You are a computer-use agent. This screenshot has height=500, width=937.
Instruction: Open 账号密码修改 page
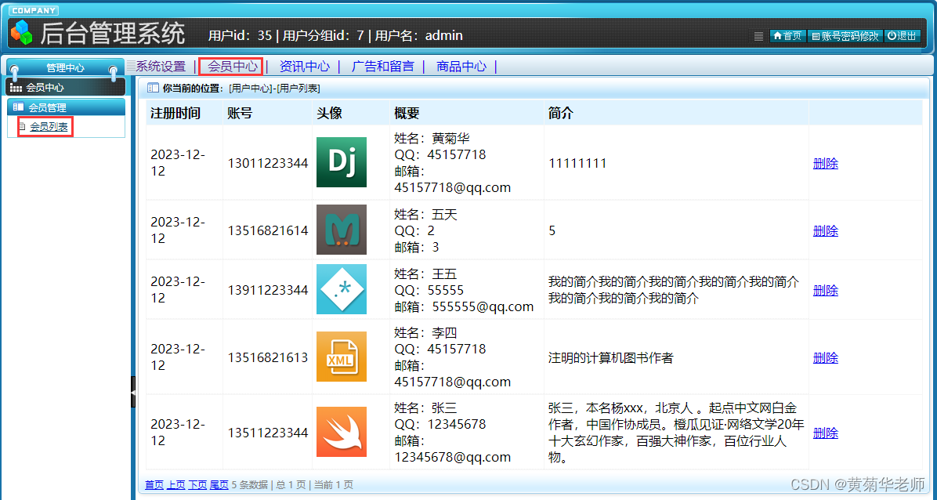[x=845, y=36]
